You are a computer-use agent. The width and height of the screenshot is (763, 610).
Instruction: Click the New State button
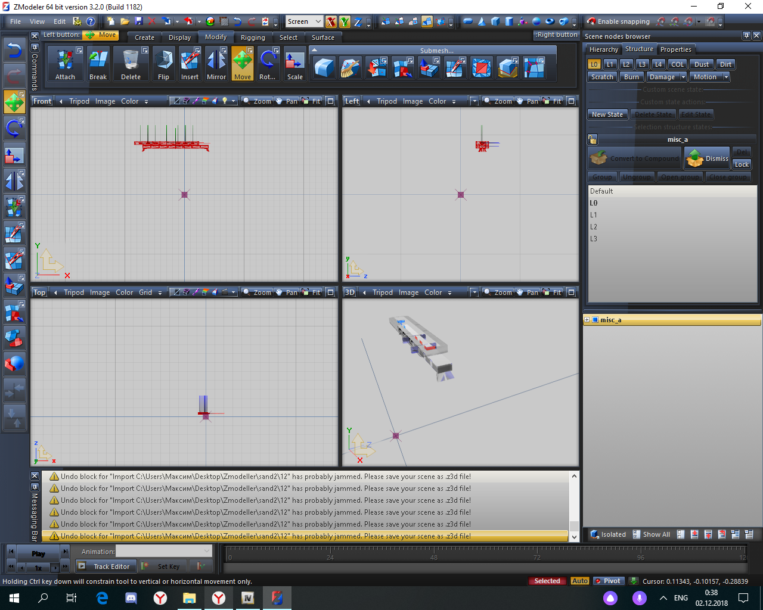point(607,114)
